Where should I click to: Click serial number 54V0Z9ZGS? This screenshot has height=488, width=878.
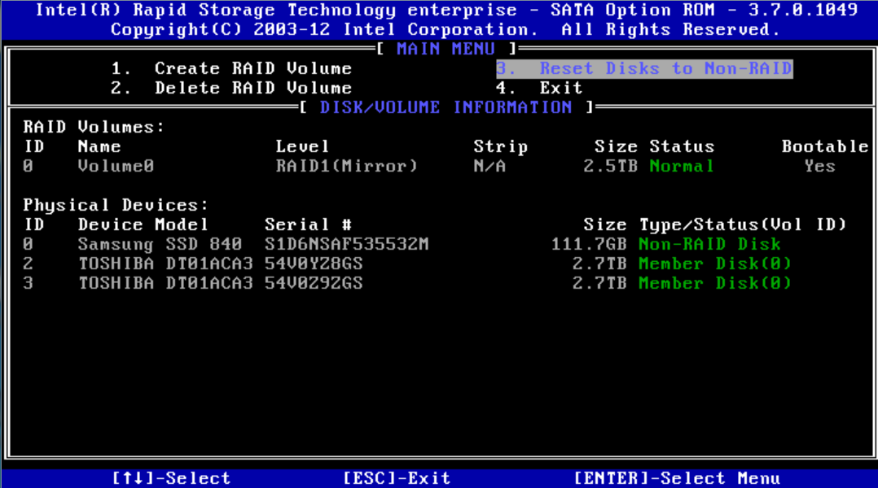click(x=314, y=283)
